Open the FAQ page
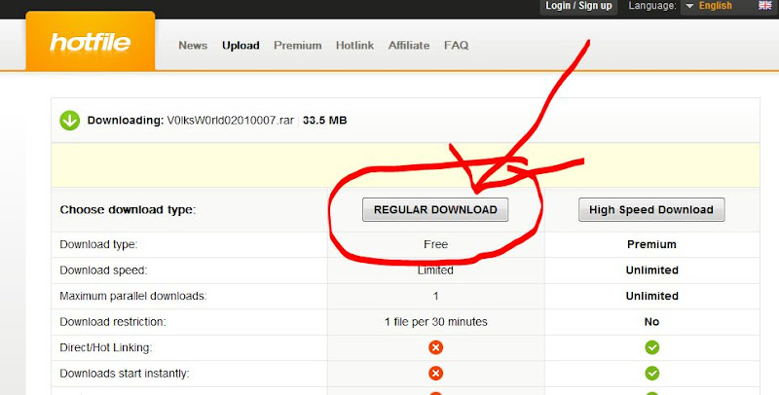Viewport: 779px width, 395px height. [x=456, y=45]
